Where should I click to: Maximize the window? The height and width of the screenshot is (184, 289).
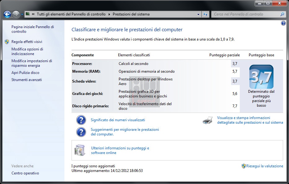[x=268, y=3]
